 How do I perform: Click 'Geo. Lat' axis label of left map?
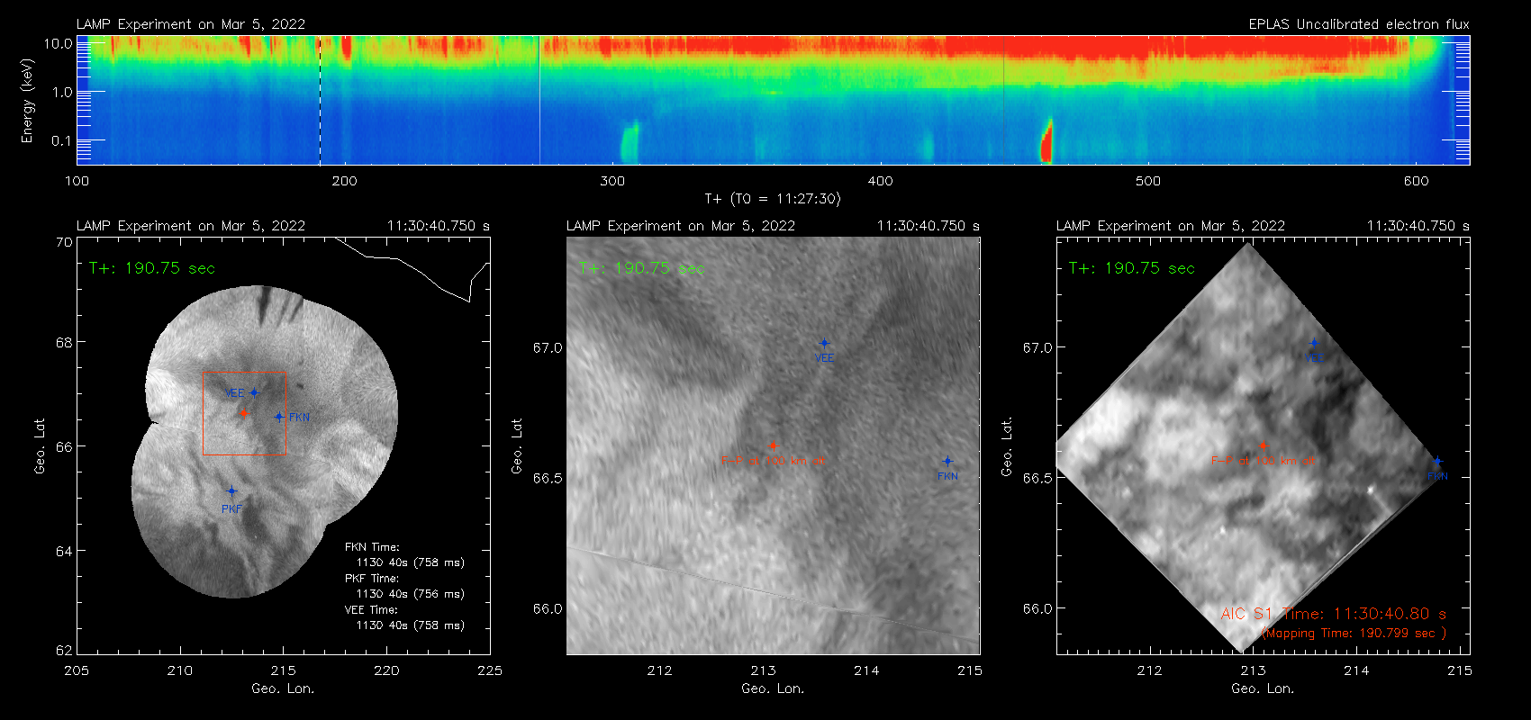(40, 445)
